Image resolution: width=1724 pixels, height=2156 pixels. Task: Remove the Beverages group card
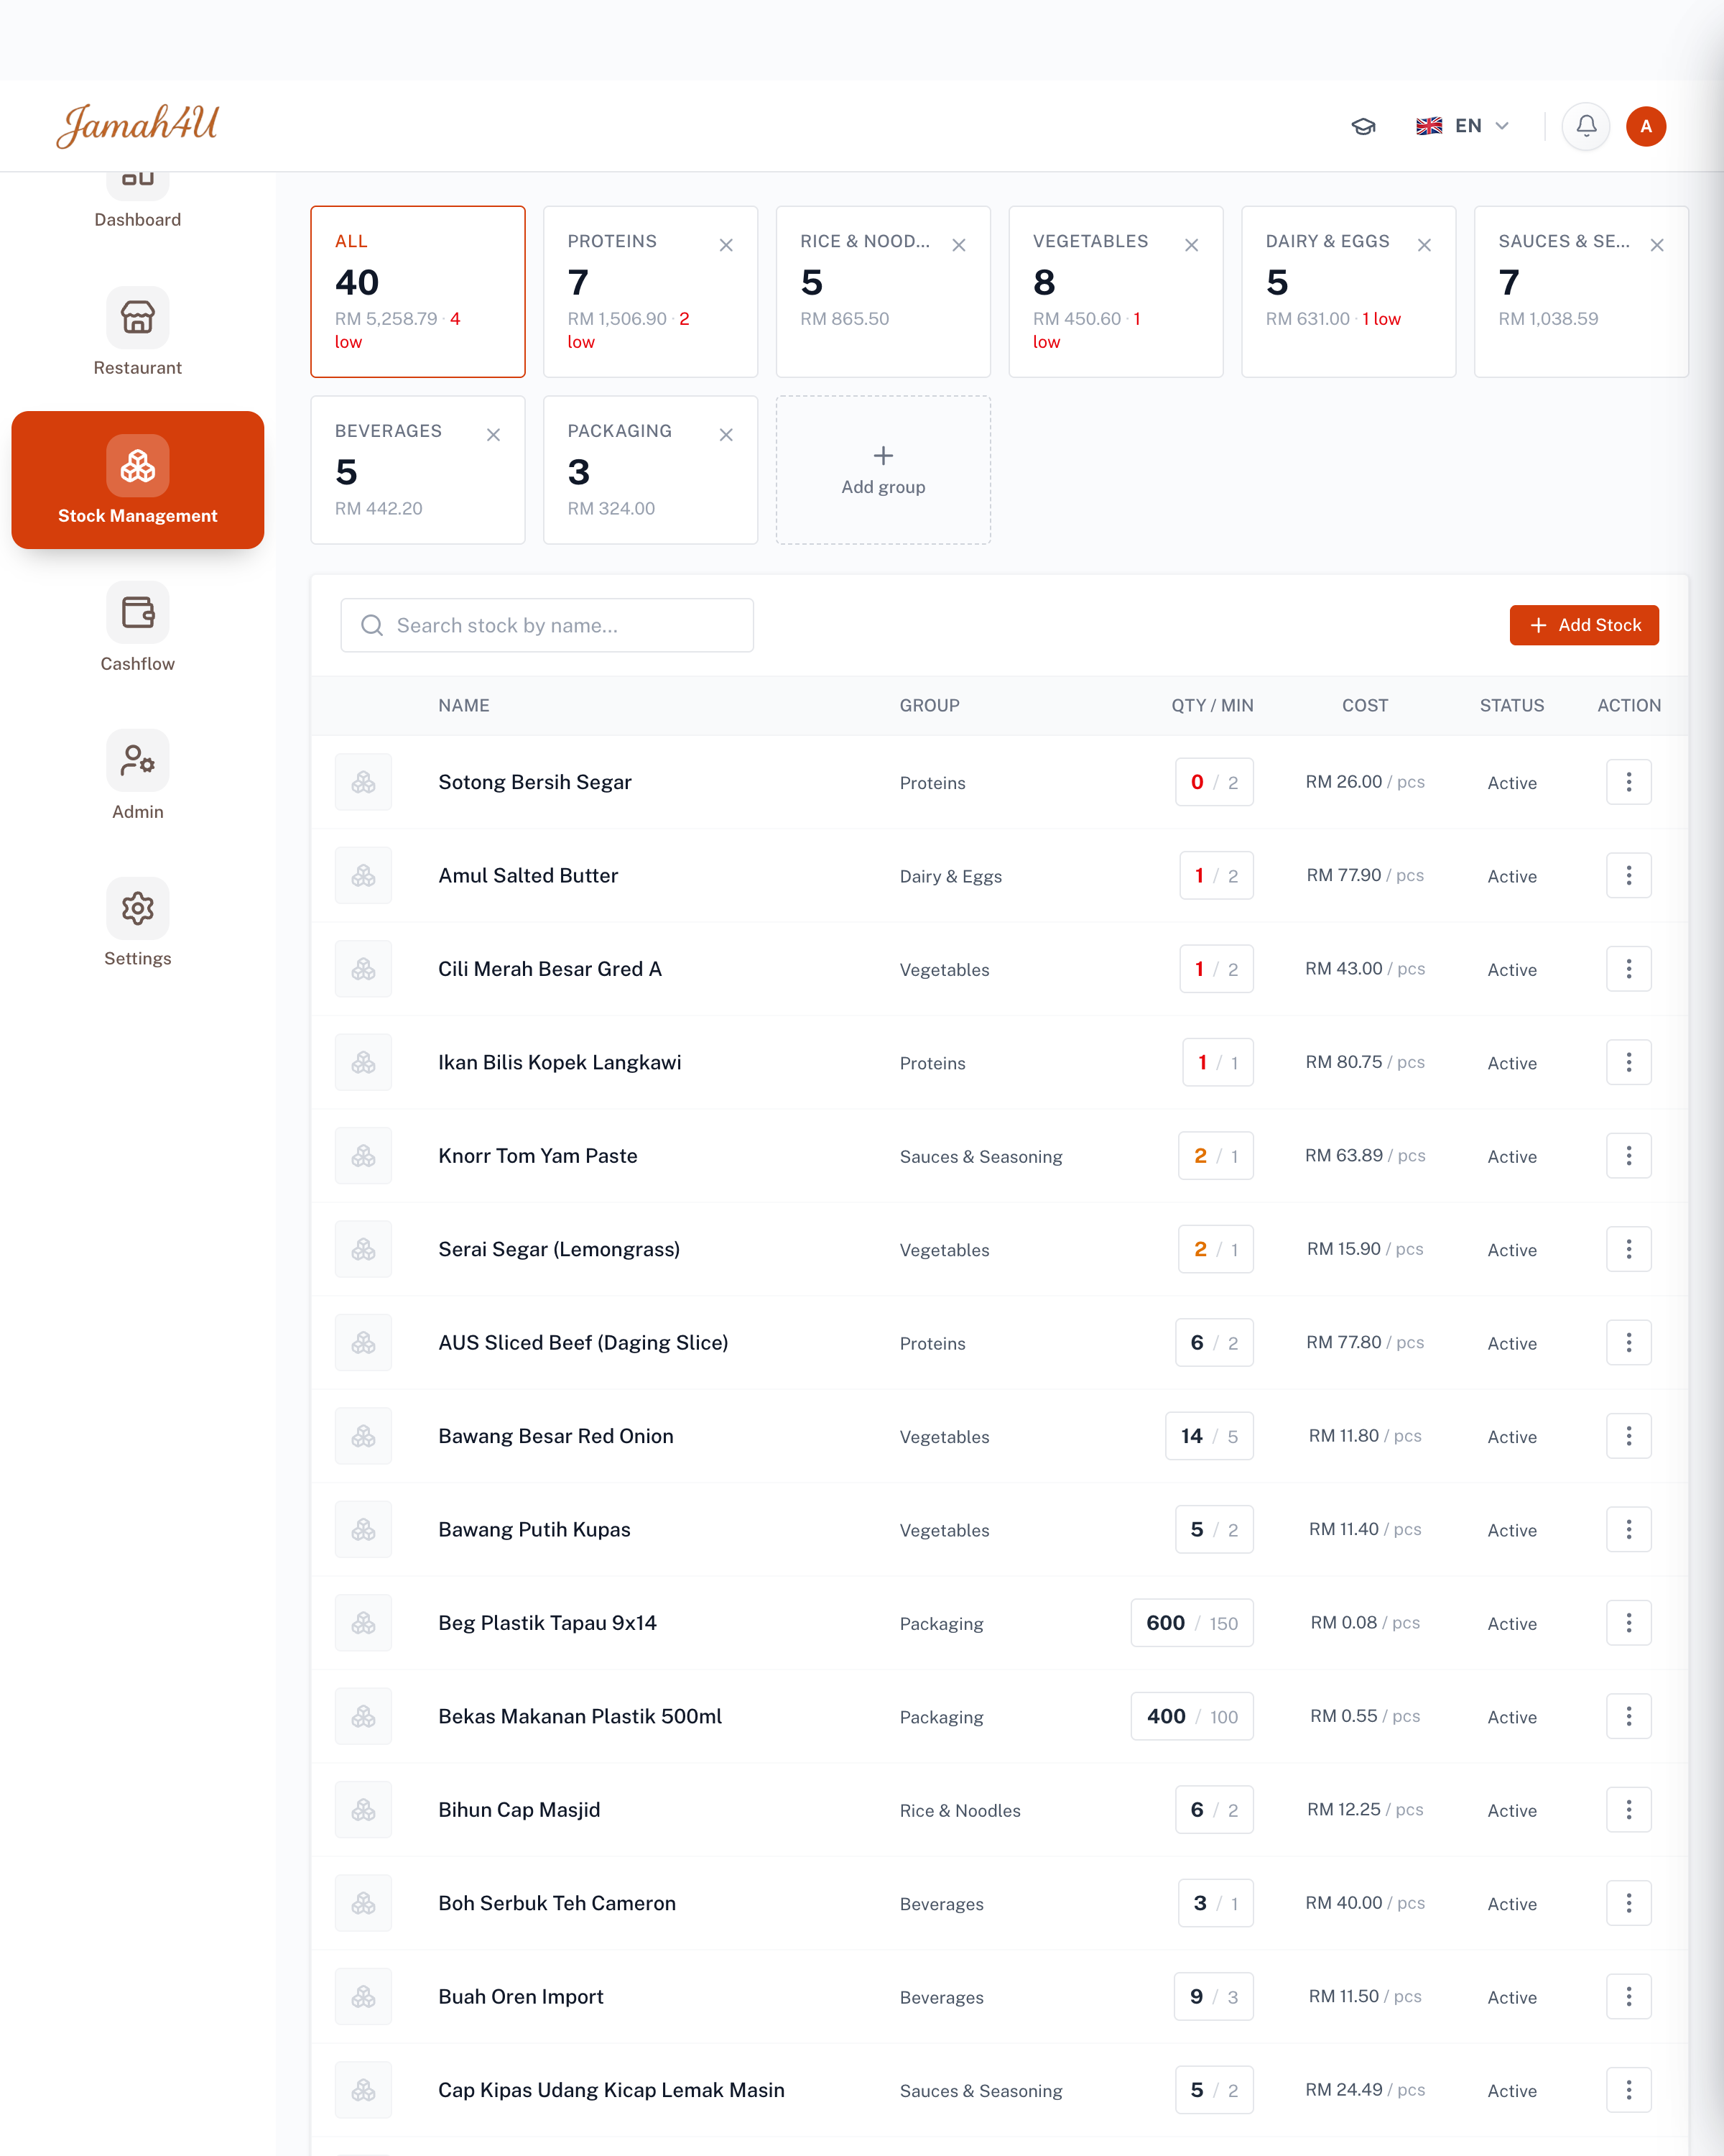(493, 435)
